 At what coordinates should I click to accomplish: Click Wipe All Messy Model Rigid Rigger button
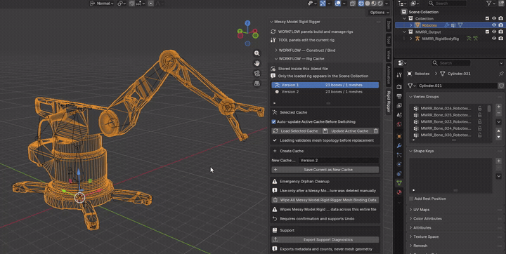point(325,200)
